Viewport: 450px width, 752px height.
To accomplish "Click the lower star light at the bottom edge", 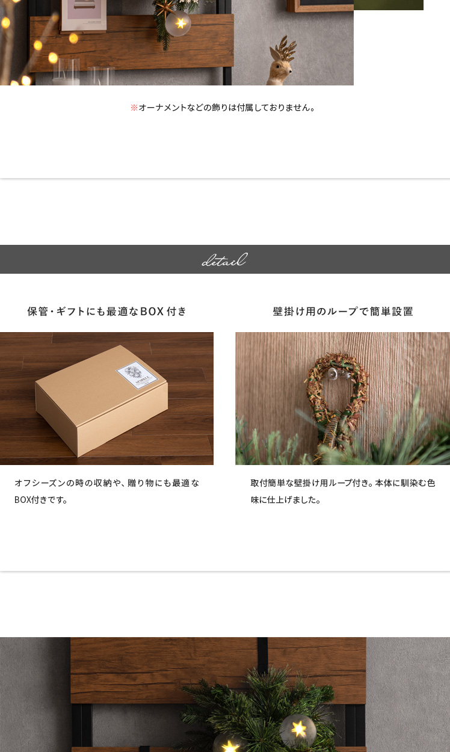I will tap(229, 745).
